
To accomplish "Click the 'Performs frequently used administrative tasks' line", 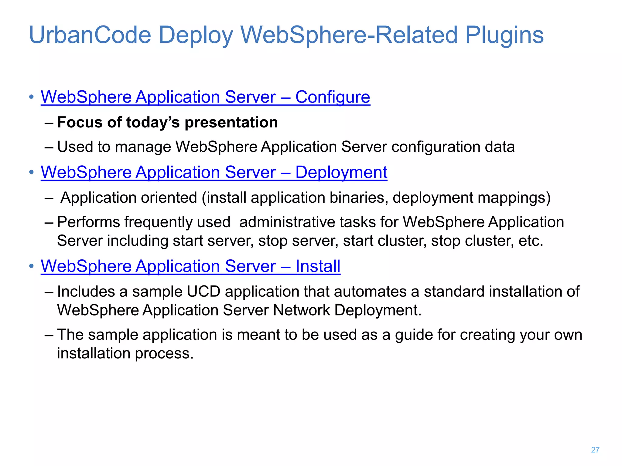I will click(x=310, y=222).
